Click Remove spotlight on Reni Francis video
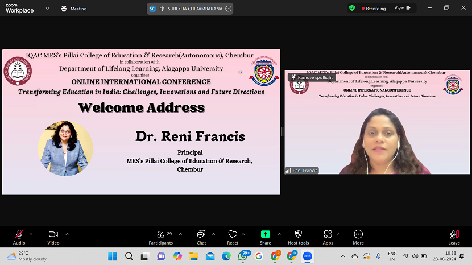This screenshot has height=265, width=472. click(312, 77)
